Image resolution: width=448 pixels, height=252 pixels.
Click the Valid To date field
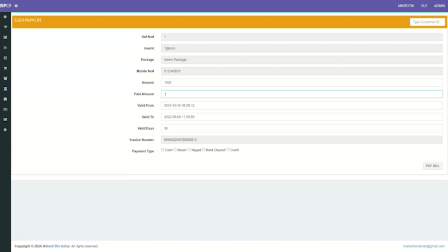[x=302, y=116]
